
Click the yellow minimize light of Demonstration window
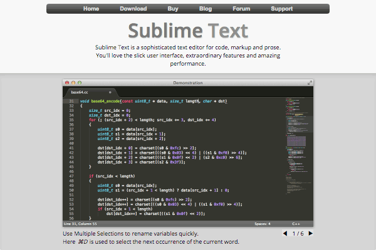73,82
